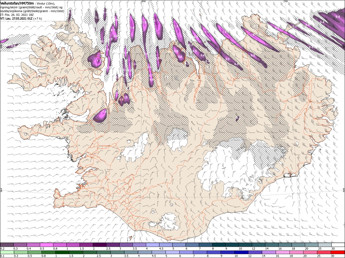
Task: Click the '1.2' snowfall value on the map
Action: (x=224, y=32)
